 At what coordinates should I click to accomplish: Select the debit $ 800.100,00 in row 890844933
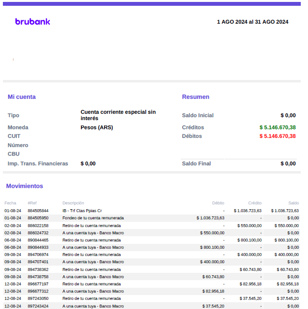click(212, 247)
